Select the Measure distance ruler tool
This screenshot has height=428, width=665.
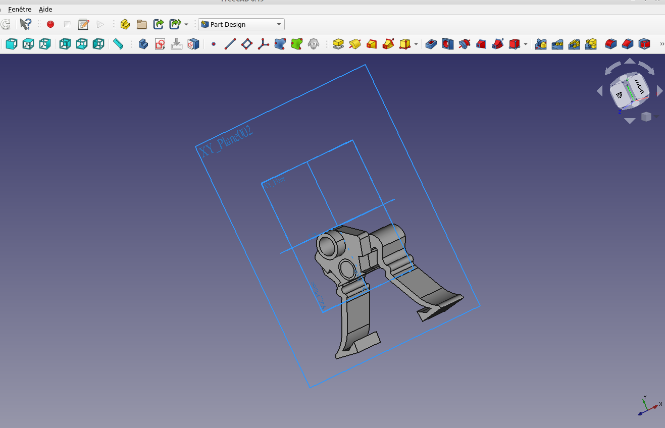pos(118,44)
